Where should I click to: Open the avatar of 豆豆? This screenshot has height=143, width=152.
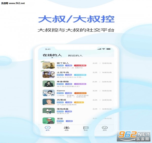tap(49, 121)
